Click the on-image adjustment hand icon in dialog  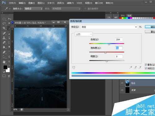(x=74, y=67)
